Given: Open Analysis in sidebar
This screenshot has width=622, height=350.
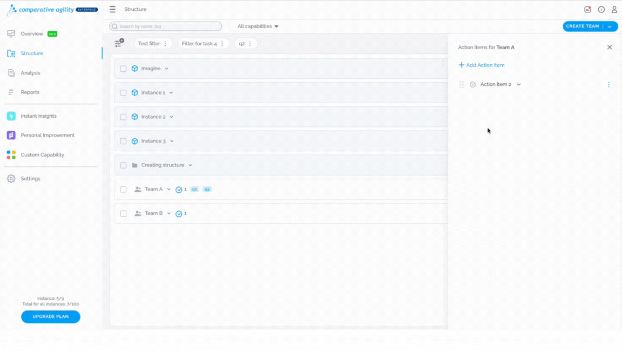Looking at the screenshot, I should tap(31, 73).
